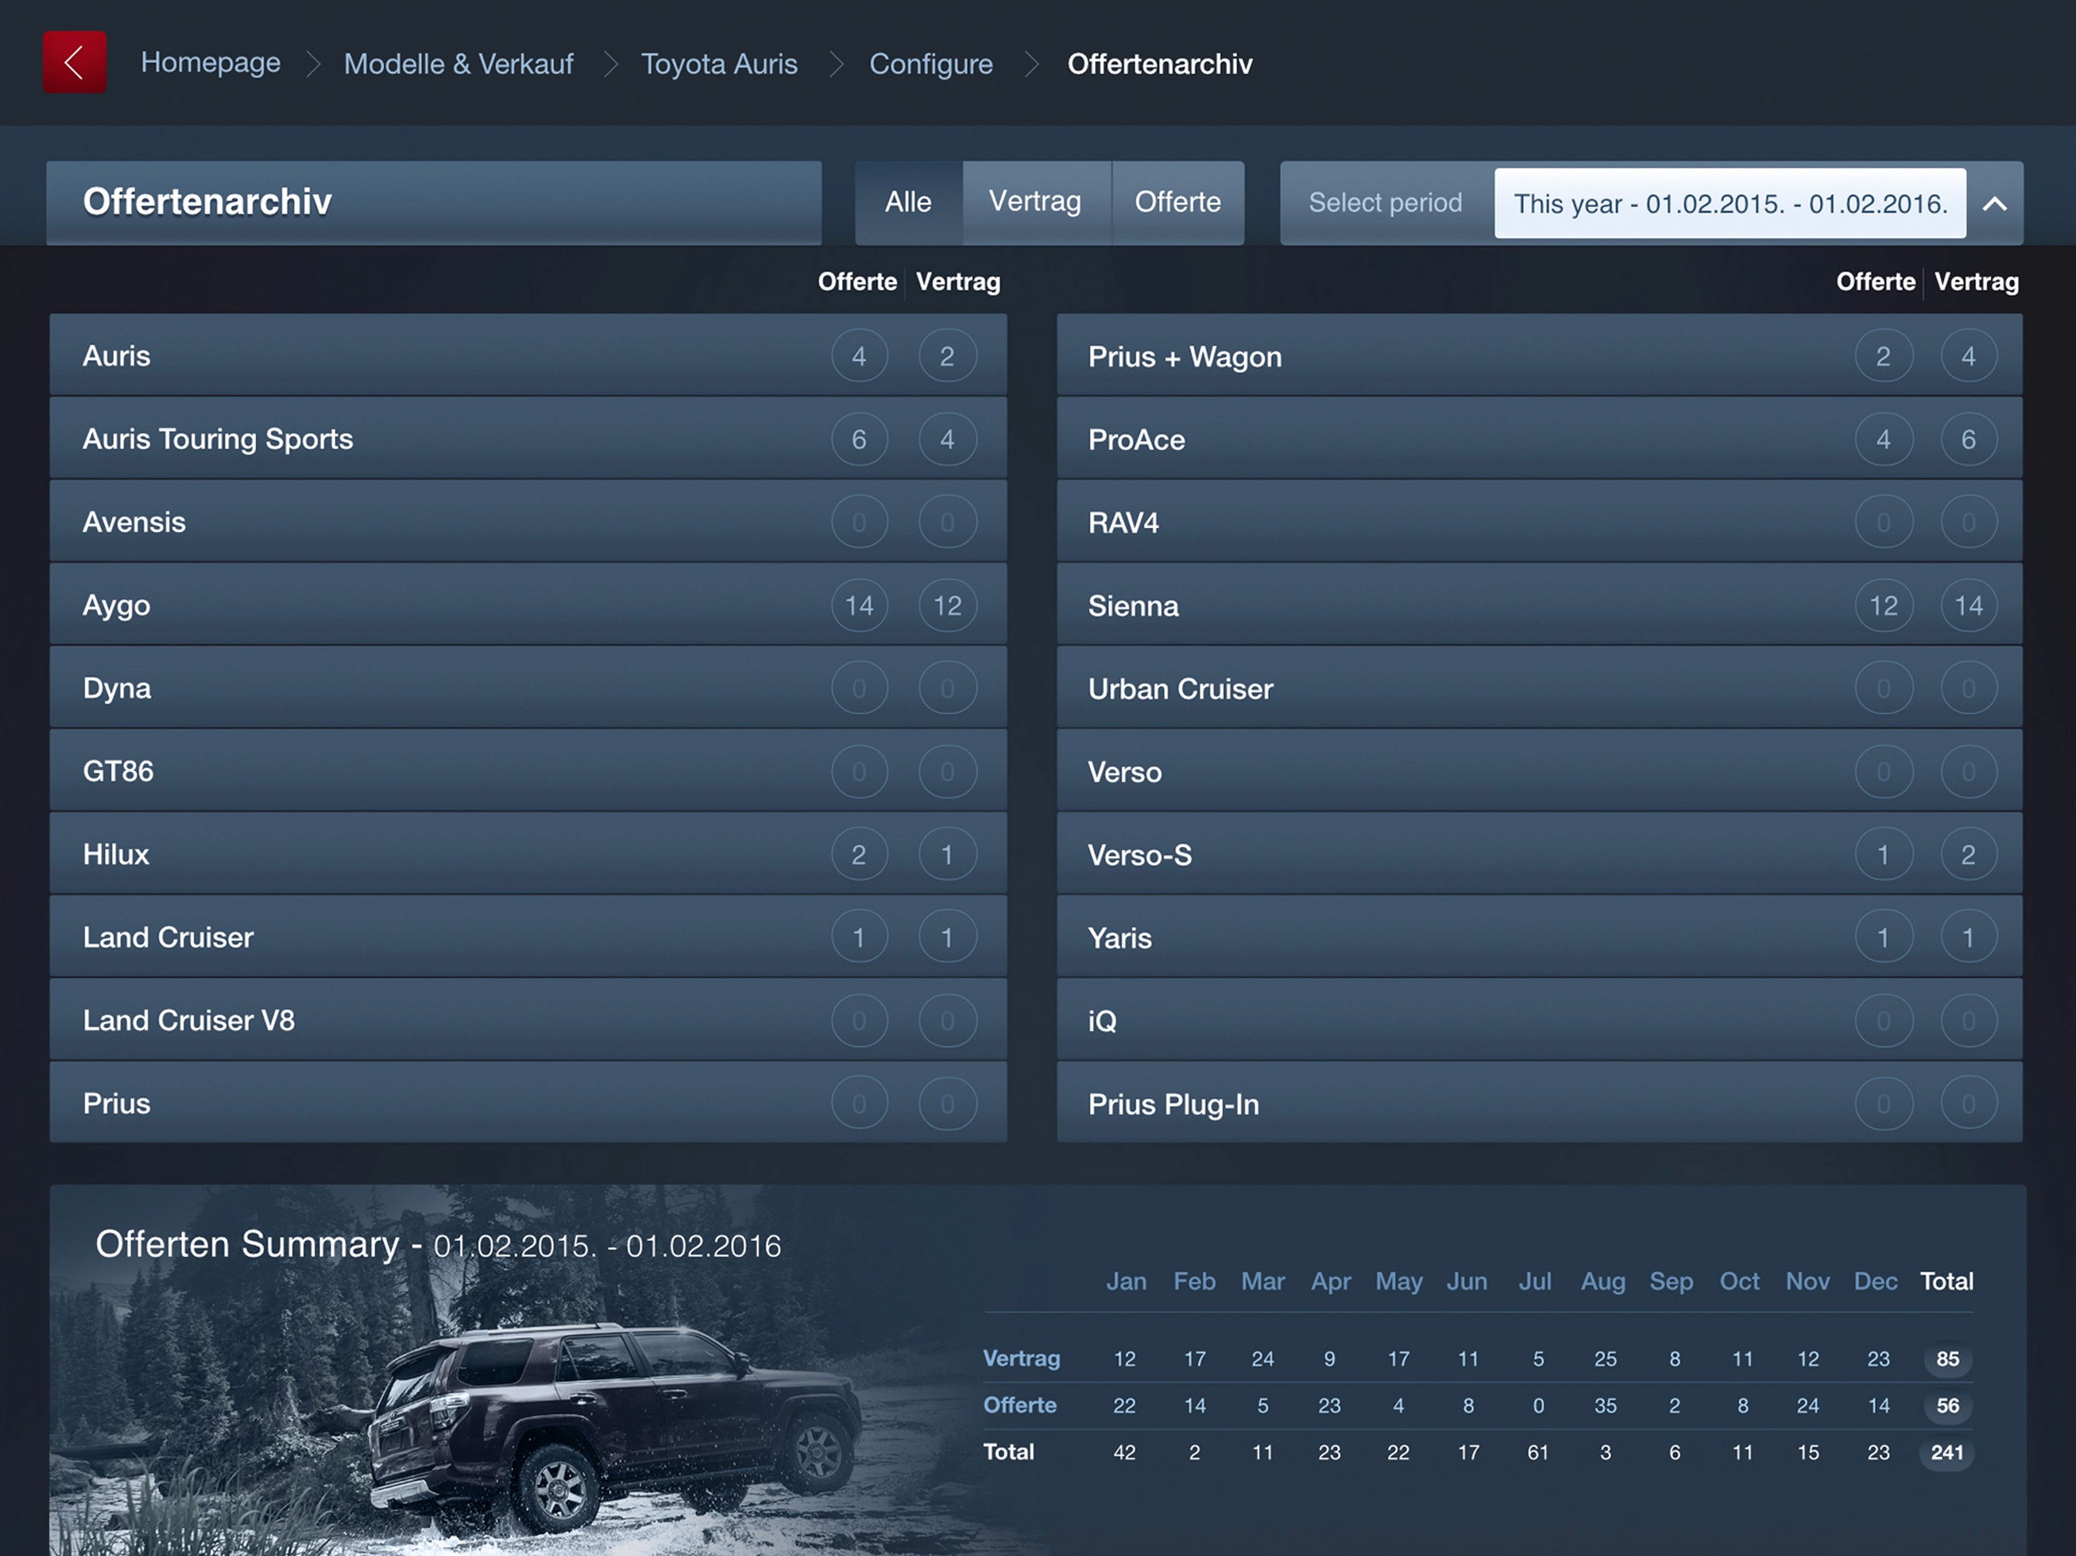The height and width of the screenshot is (1556, 2076).
Task: Navigate to Toyota Auris breadcrumb
Action: (719, 64)
